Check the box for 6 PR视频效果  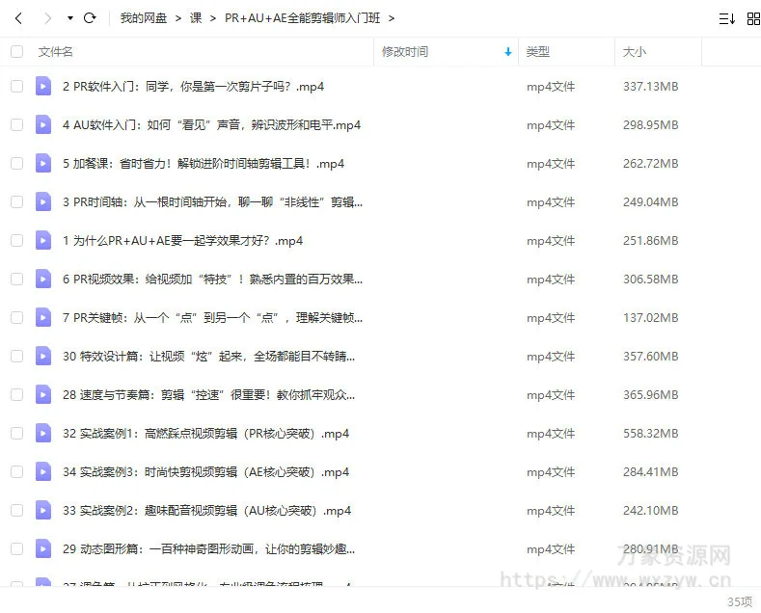coord(17,280)
